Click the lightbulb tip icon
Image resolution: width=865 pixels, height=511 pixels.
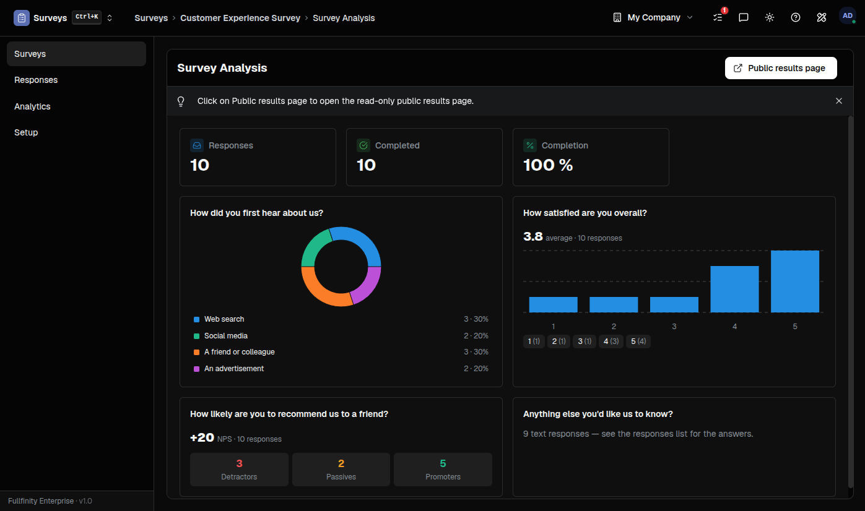pos(181,101)
